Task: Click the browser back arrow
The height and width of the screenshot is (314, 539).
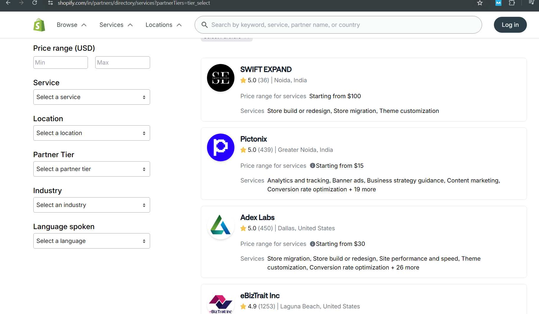Action: point(8,3)
